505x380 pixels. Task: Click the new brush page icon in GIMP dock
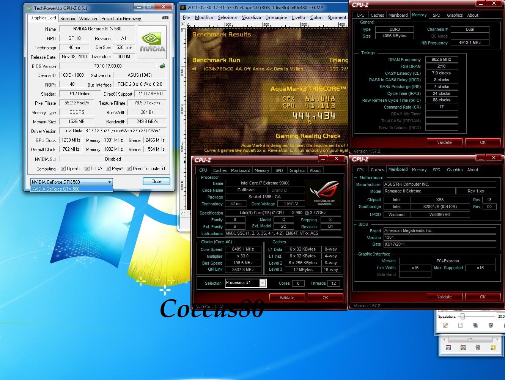460,325
